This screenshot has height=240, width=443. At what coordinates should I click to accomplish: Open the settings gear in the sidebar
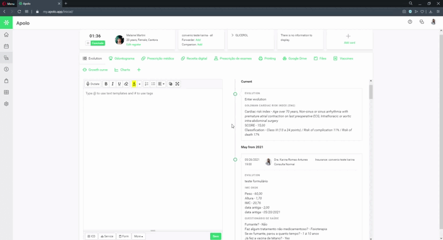(6, 104)
